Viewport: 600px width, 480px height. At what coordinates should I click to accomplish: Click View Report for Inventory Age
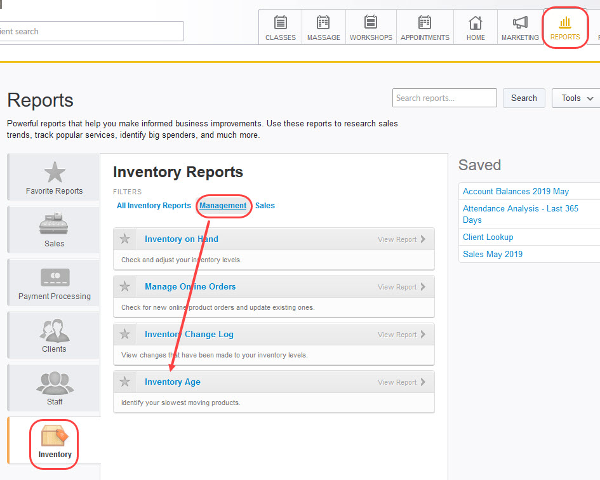401,382
